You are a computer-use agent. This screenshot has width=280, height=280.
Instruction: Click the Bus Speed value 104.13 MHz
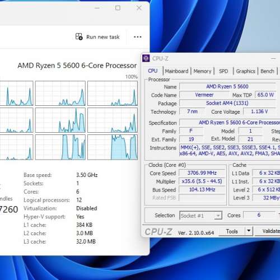(202, 189)
